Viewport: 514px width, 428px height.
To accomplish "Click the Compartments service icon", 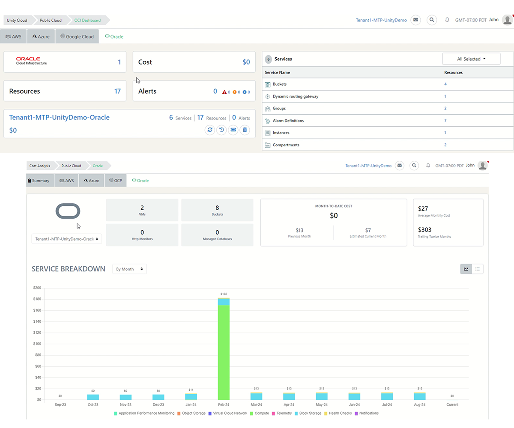I will coord(268,145).
